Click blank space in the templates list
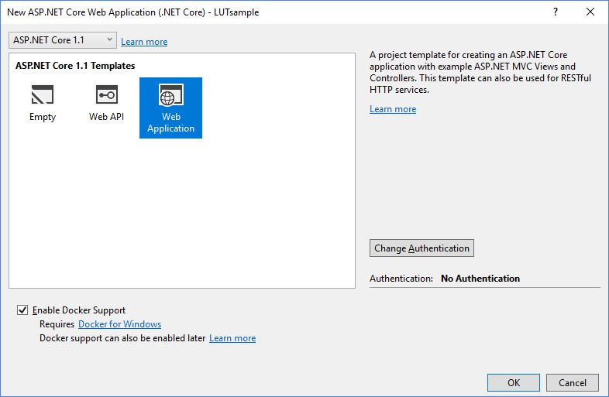This screenshot has width=609, height=397. point(178,217)
